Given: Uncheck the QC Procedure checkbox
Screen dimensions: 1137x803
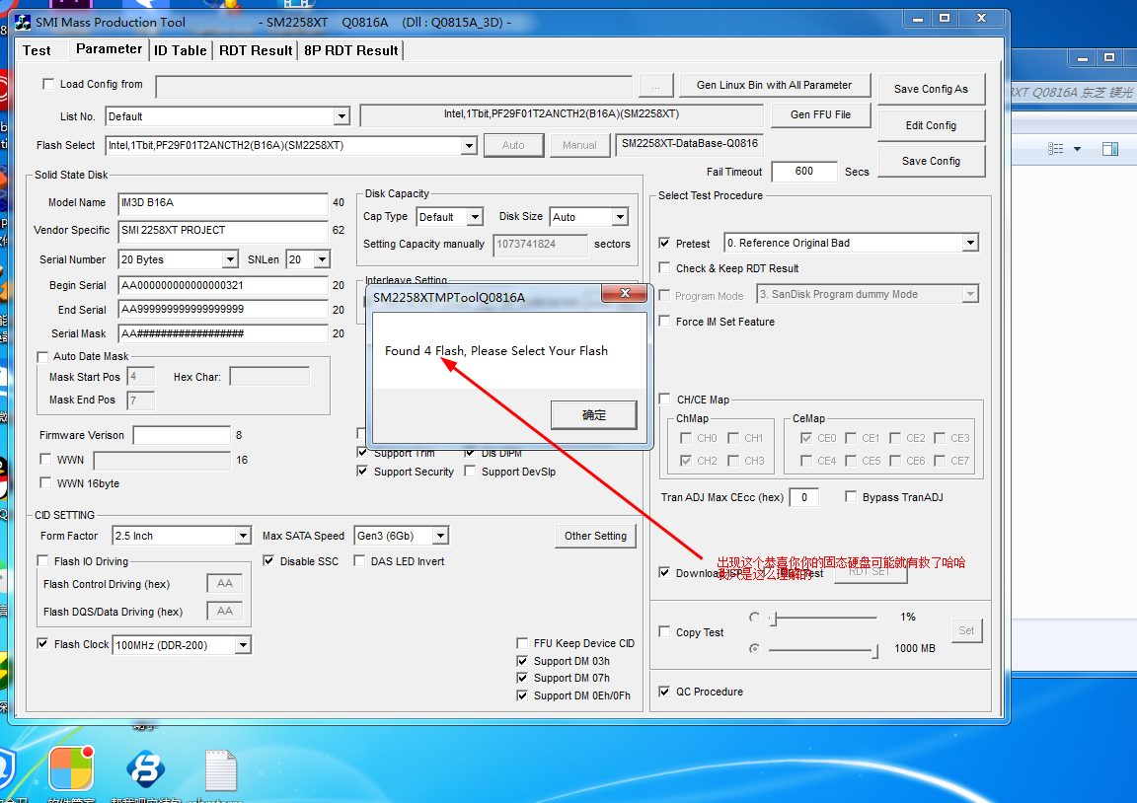Looking at the screenshot, I should click(x=664, y=692).
